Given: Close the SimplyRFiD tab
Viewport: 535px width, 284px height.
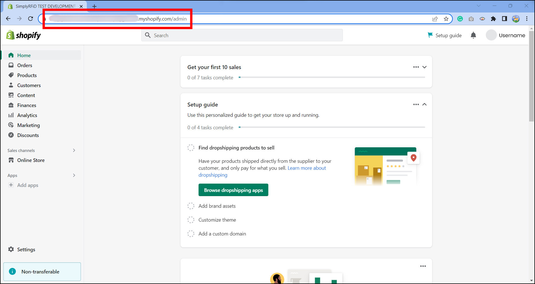Looking at the screenshot, I should click(81, 6).
